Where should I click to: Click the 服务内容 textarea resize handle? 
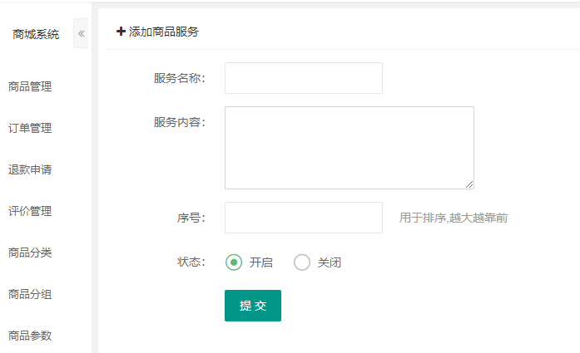pos(469,184)
